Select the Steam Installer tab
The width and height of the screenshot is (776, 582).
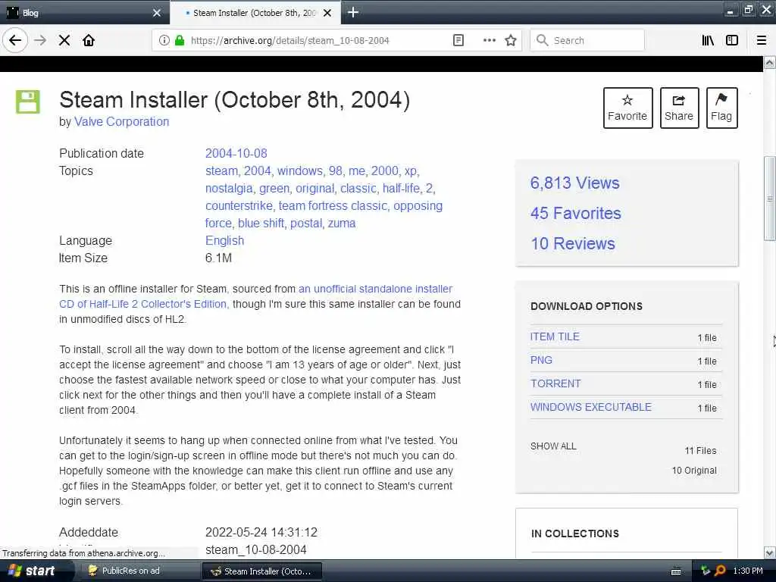(255, 13)
